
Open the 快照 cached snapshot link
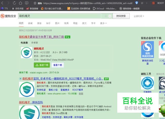[81, 94]
